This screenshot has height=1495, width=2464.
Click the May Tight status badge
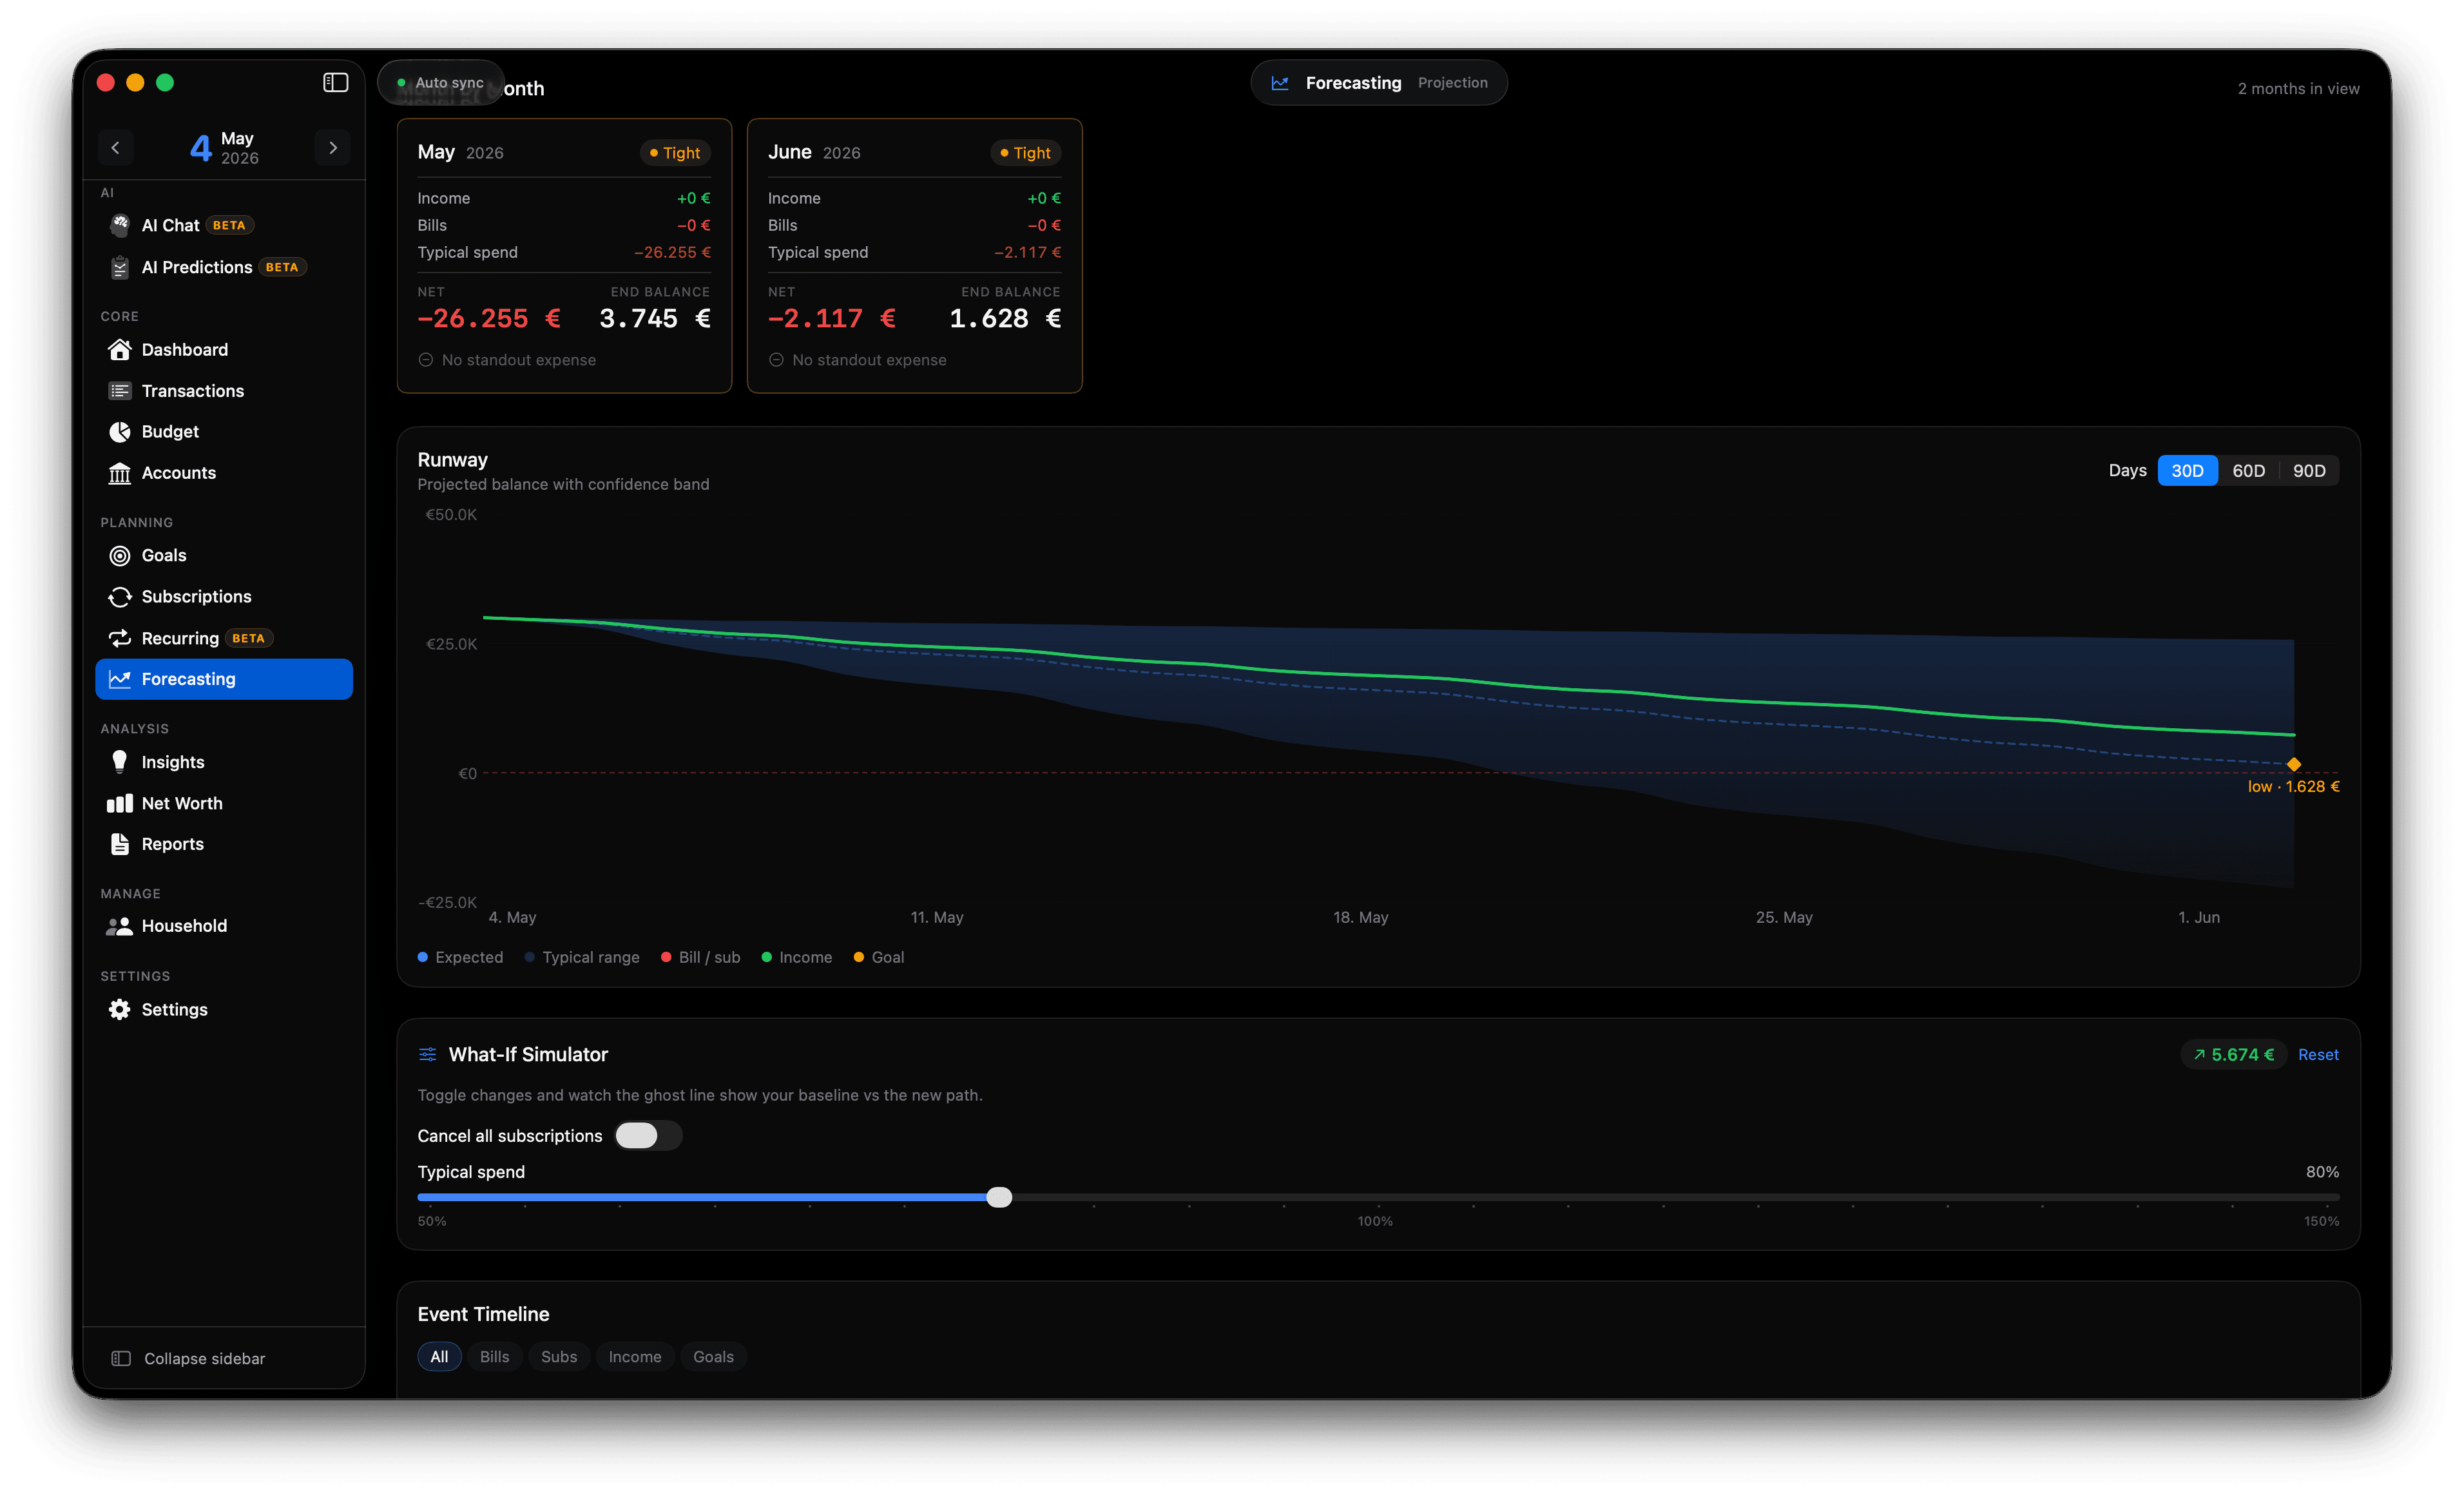tap(675, 152)
